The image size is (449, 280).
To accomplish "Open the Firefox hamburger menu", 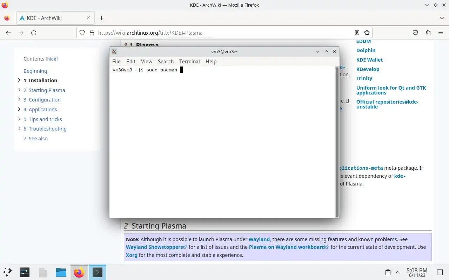I will coord(441,33).
